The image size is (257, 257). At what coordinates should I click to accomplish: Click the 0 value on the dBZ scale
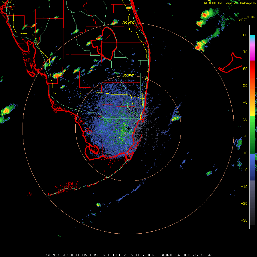click(x=246, y=170)
